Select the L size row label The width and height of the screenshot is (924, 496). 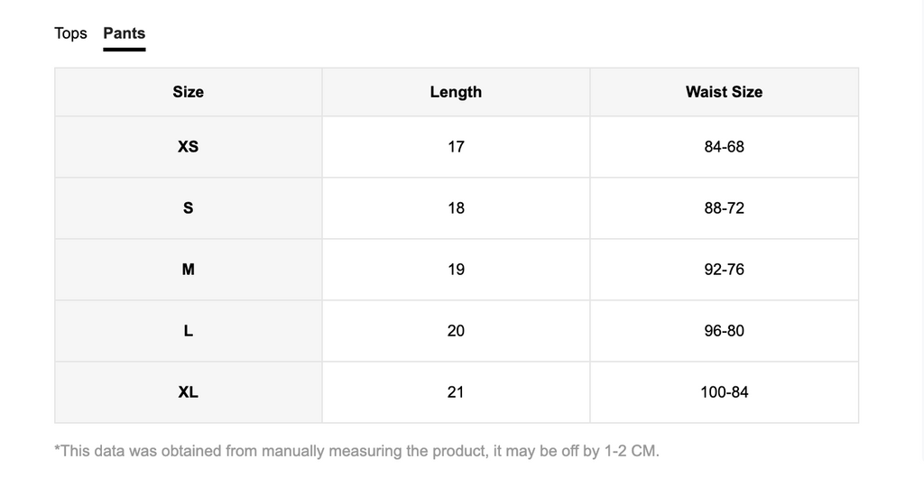coord(189,330)
